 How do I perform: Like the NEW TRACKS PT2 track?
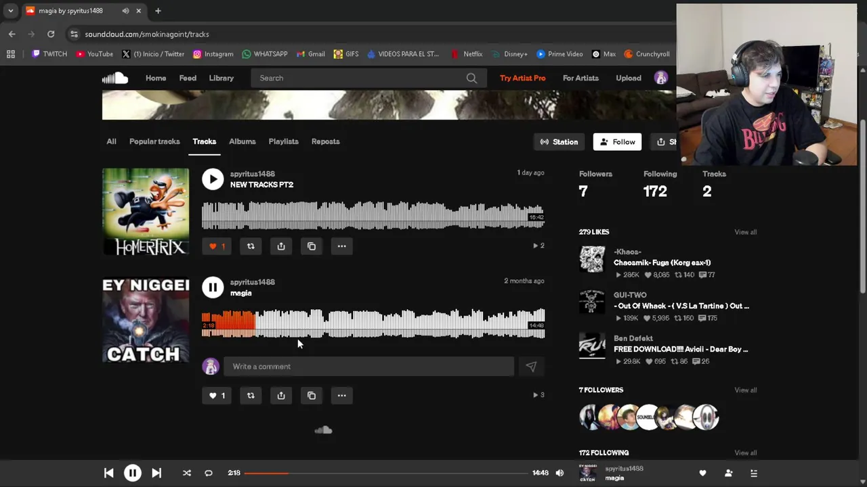tap(217, 246)
